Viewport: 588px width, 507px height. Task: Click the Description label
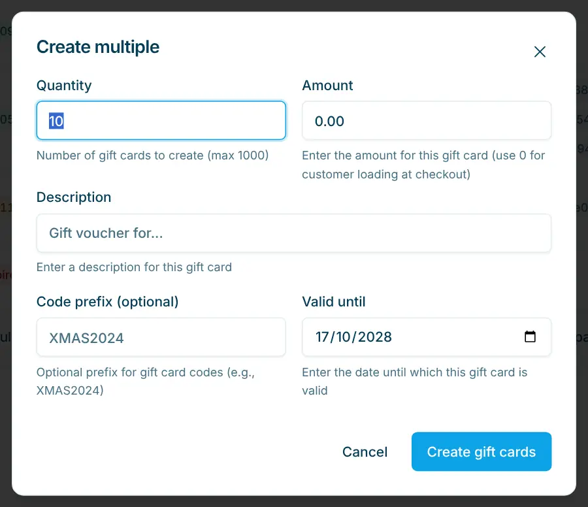click(74, 197)
